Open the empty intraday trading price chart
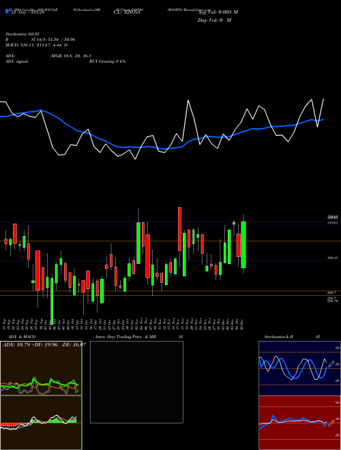This screenshot has height=450, width=341. tap(136, 382)
